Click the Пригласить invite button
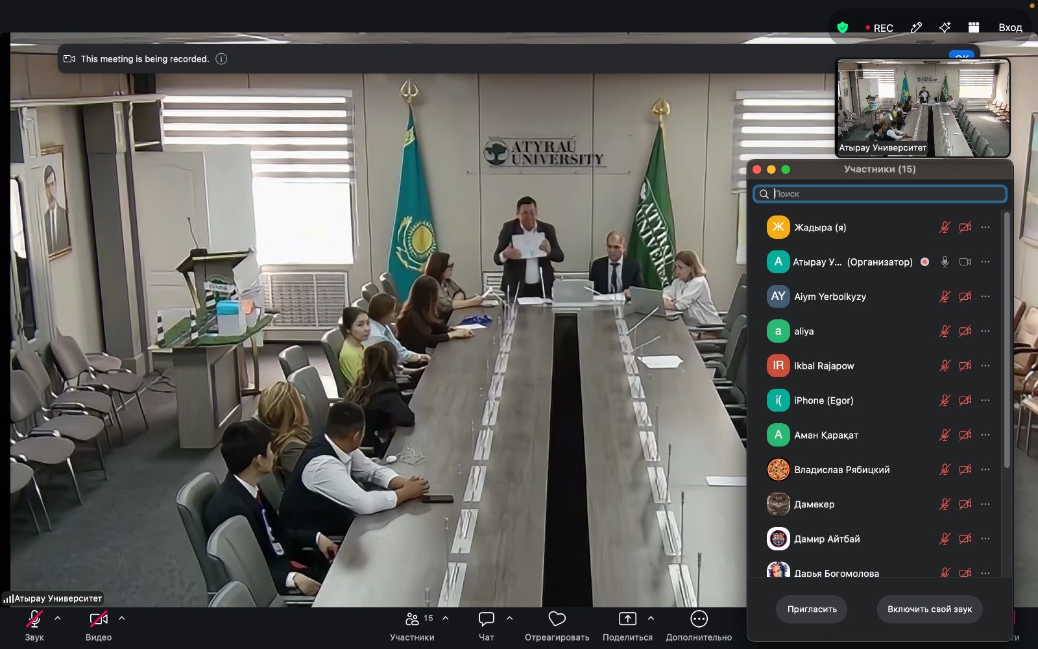Image resolution: width=1038 pixels, height=649 pixels. click(x=812, y=609)
